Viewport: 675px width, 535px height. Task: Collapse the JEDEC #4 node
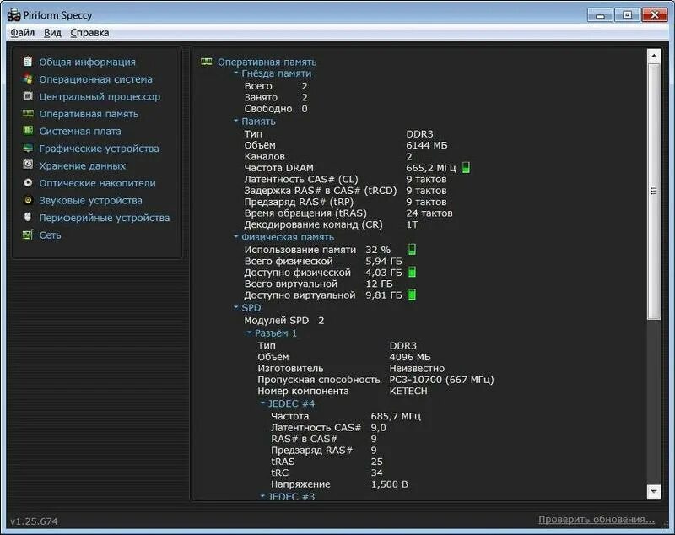coord(262,403)
